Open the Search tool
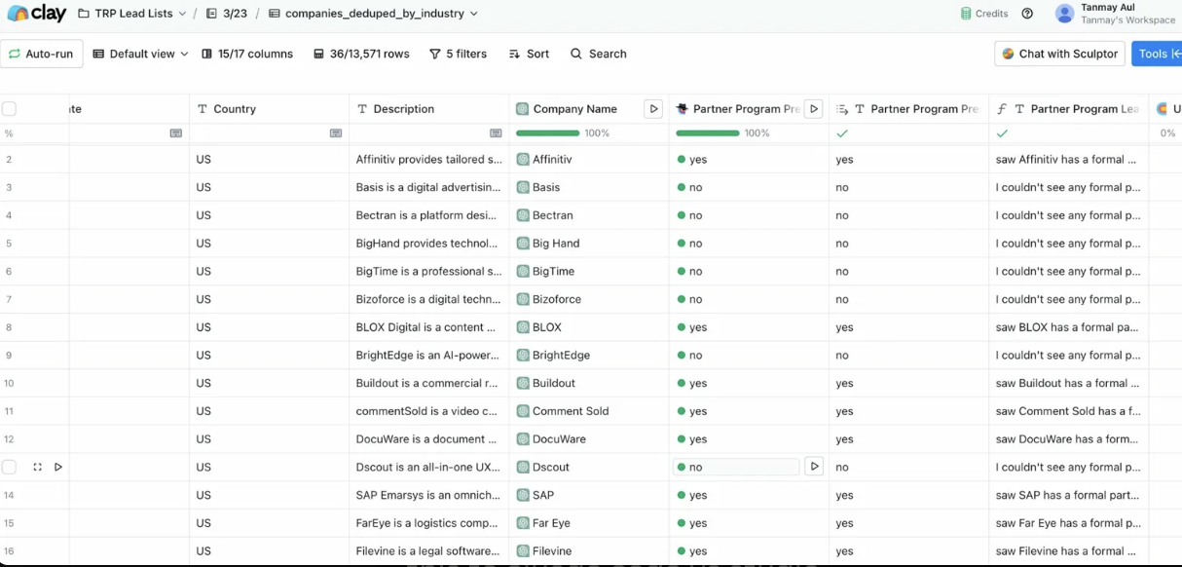Image resolution: width=1182 pixels, height=567 pixels. (598, 54)
